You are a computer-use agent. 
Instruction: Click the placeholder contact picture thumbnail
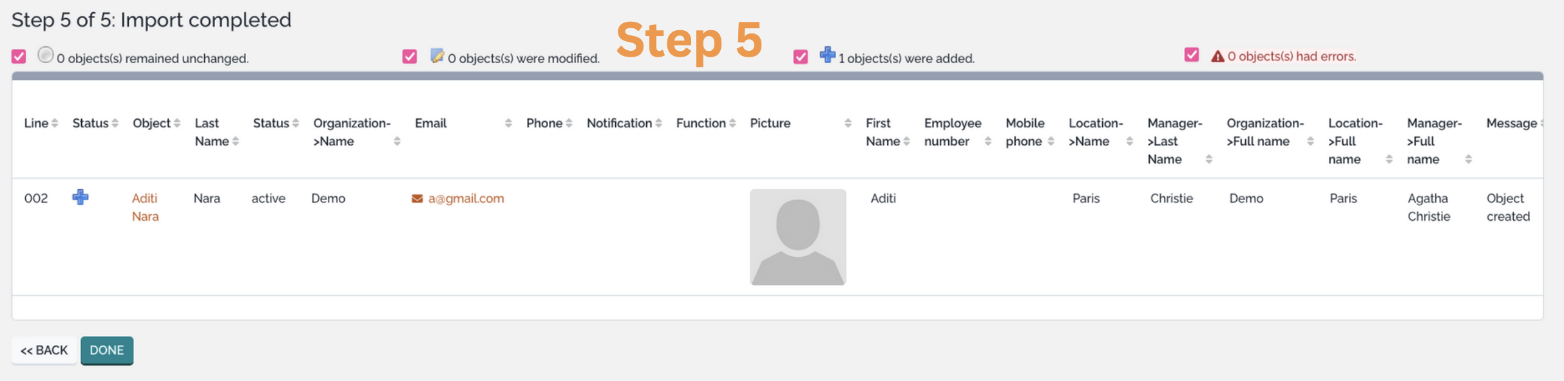[x=797, y=237]
